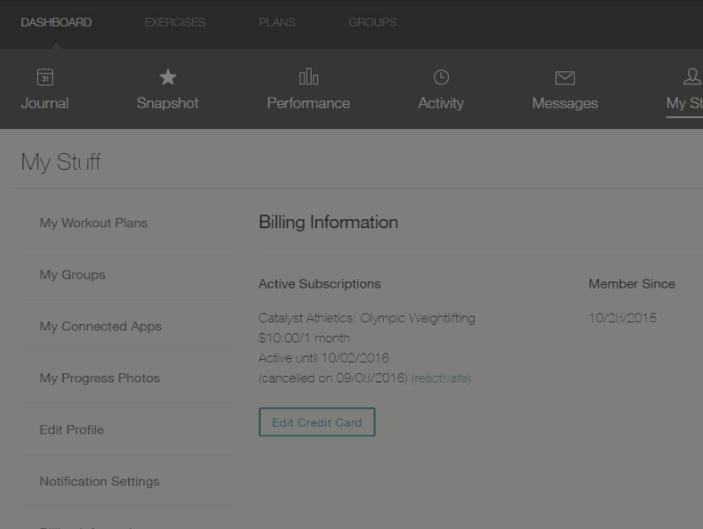703x529 pixels.
Task: Go to the Plans tab
Action: coord(277,22)
